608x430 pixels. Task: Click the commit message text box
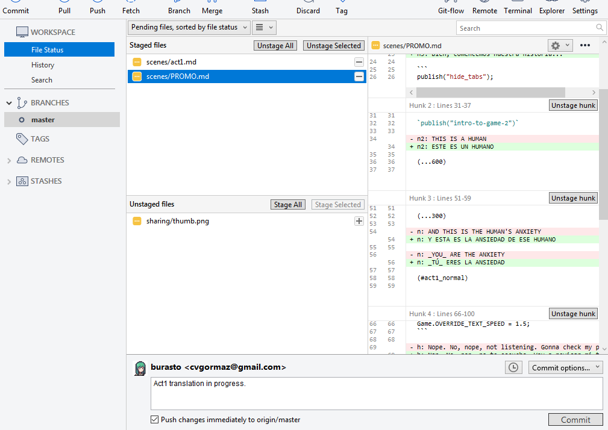coord(377,394)
